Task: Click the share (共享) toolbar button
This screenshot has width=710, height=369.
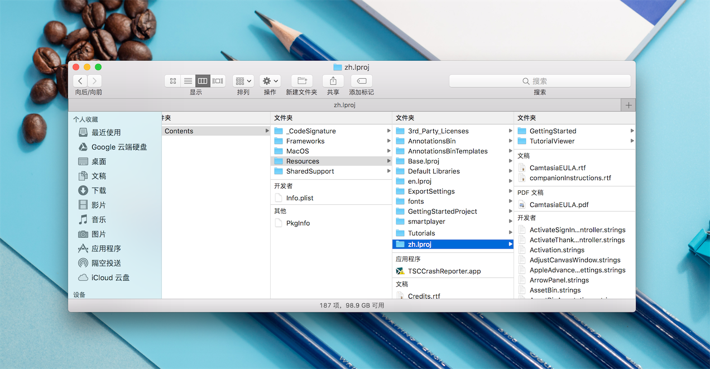Action: coord(333,81)
